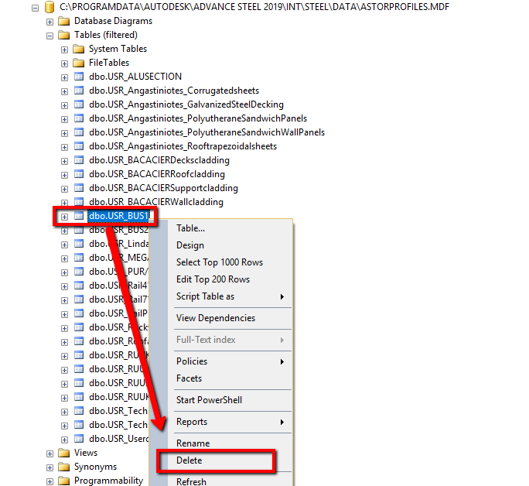The width and height of the screenshot is (529, 486).
Task: Click the ASTORPROFILES.MDF database cylinder icon
Action: (49, 7)
